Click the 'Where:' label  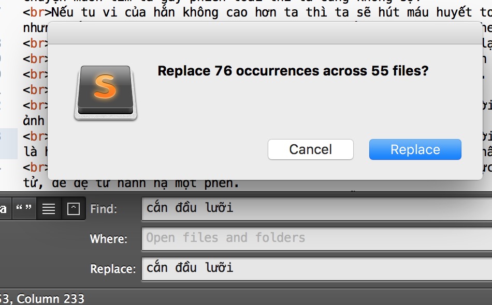click(108, 239)
